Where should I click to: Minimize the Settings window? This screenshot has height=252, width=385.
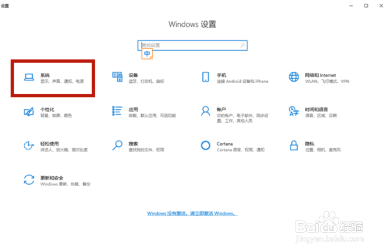[351, 6]
